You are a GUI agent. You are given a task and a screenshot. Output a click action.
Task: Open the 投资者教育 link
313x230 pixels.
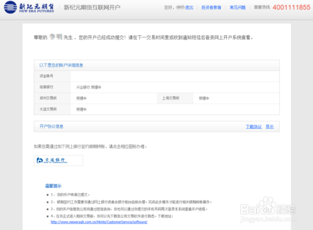[211, 8]
